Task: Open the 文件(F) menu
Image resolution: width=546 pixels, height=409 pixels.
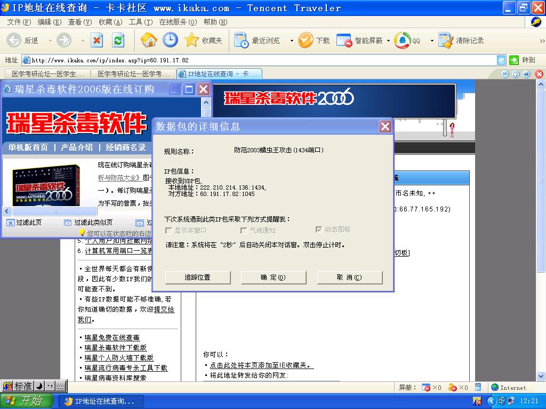Action: 19,22
